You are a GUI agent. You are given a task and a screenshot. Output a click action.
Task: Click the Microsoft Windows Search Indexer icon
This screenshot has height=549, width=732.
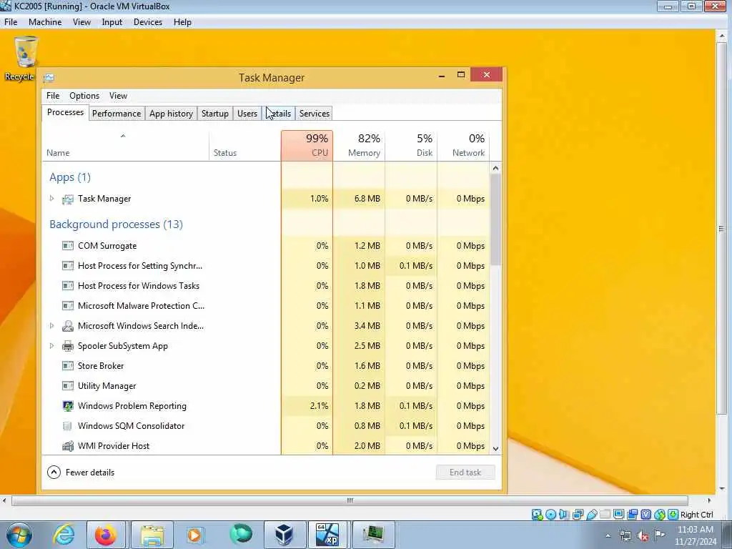(68, 326)
